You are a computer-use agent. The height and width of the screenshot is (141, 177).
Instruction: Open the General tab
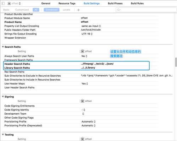click(x=46, y=4)
